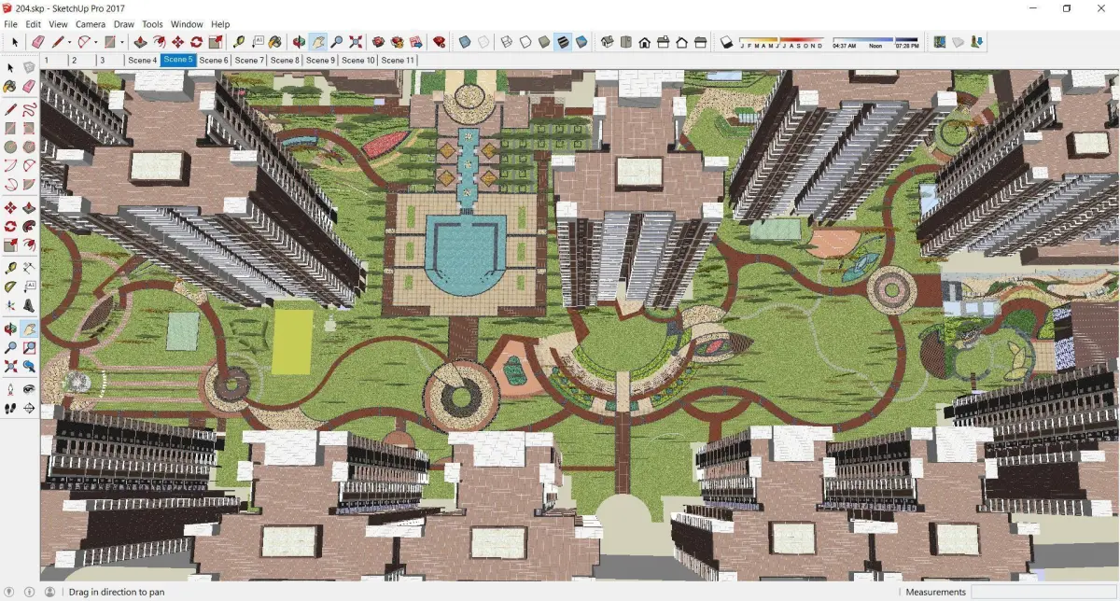Open the View menu
This screenshot has width=1120, height=601.
coord(58,24)
